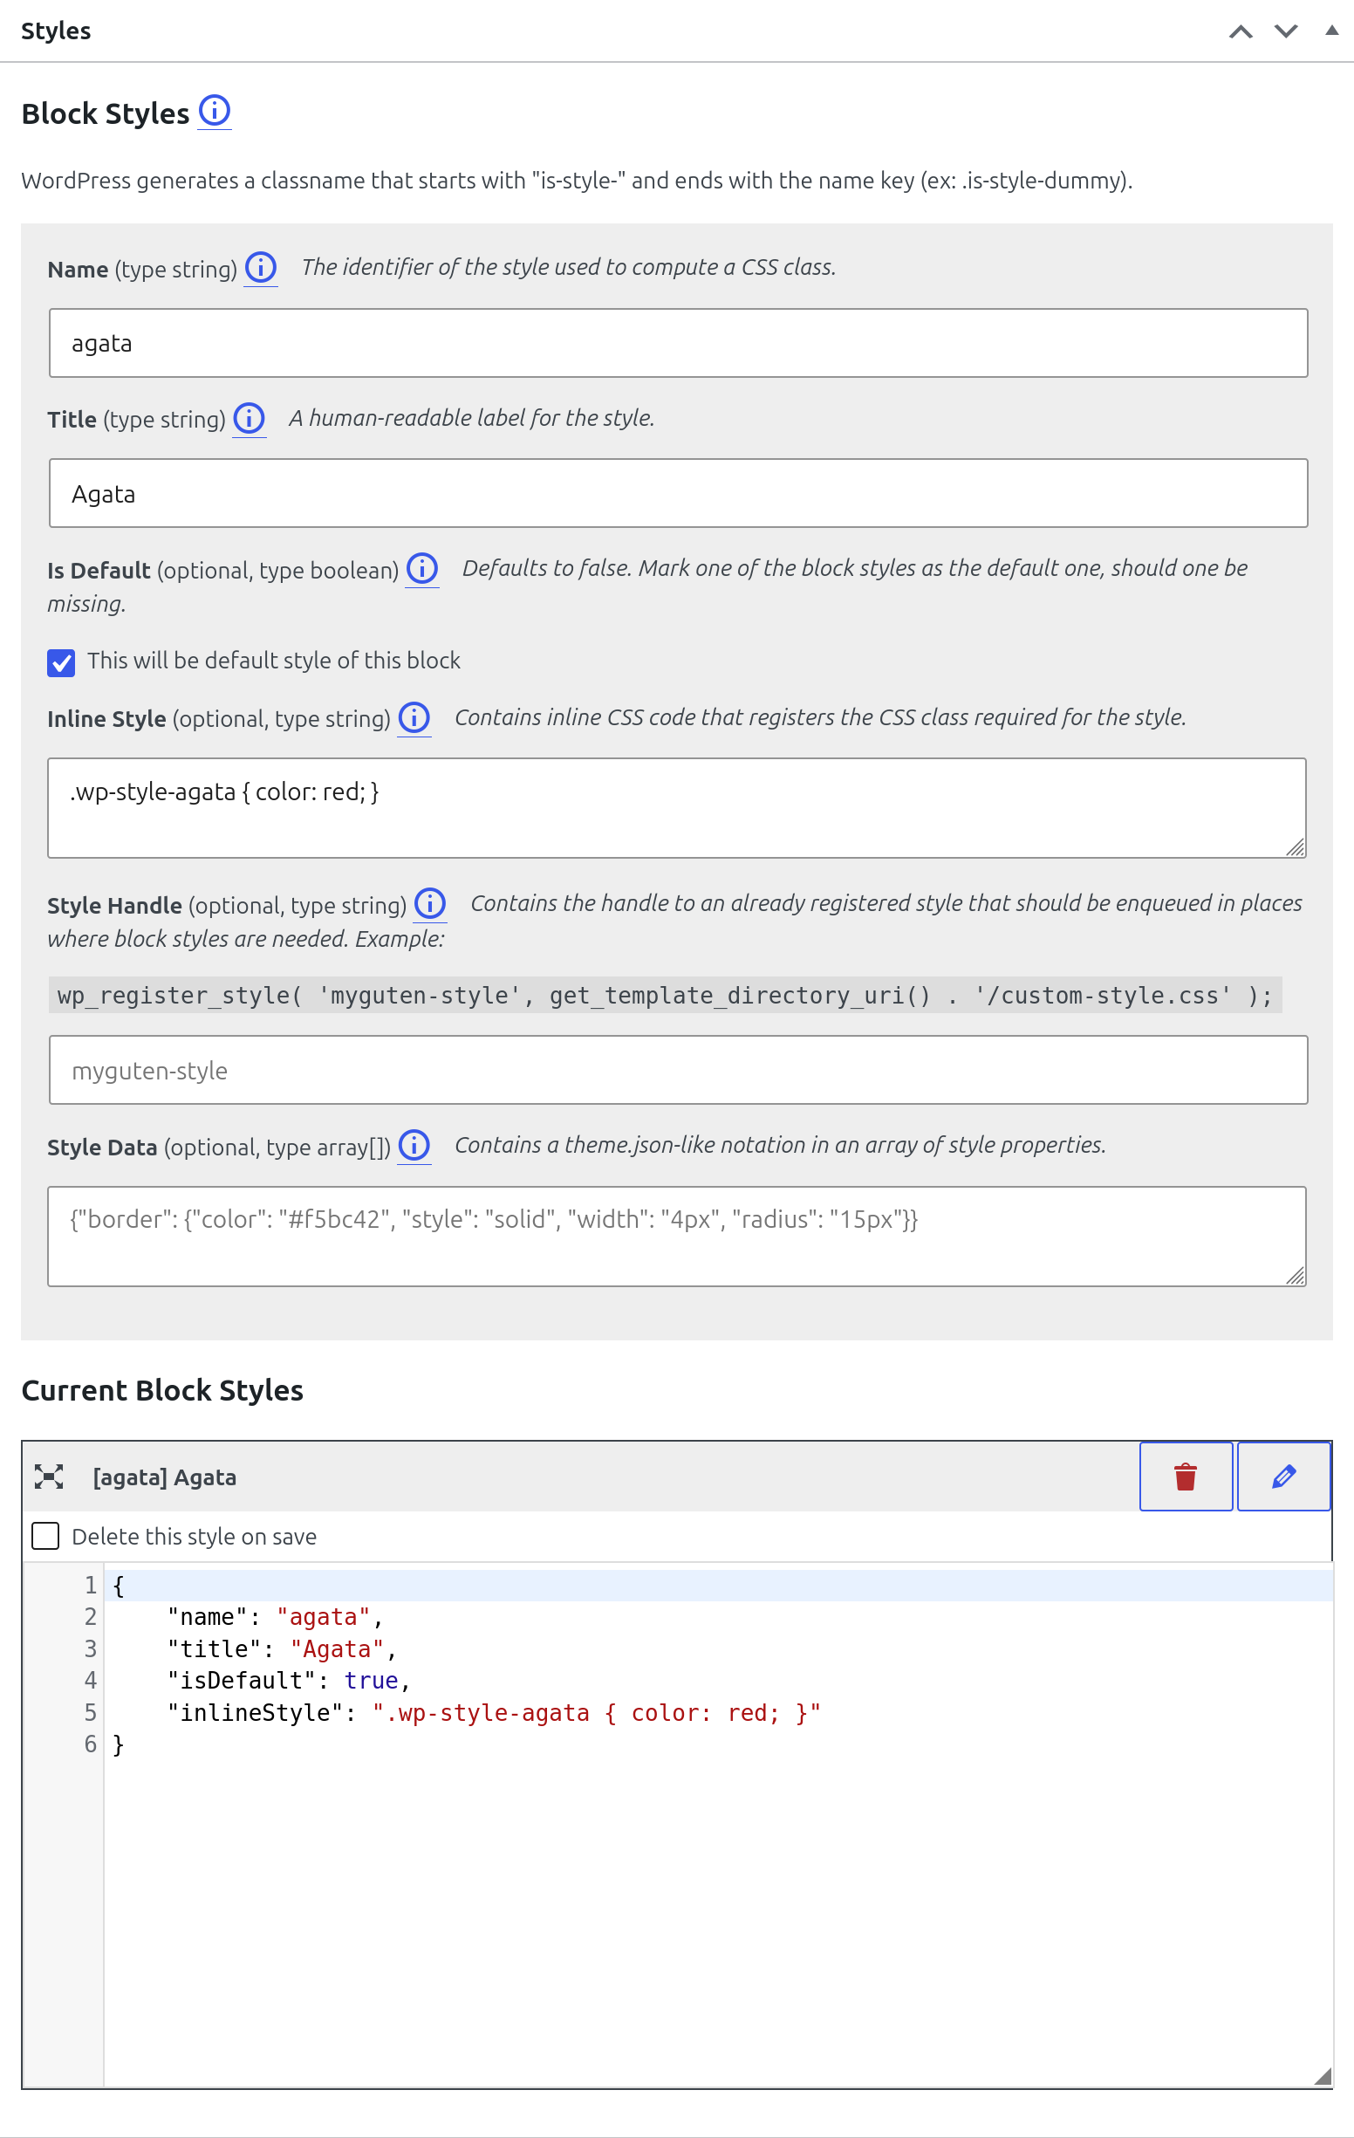Image resolution: width=1354 pixels, height=2138 pixels.
Task: Click the 'Delete this style on save' label text
Action: point(195,1537)
